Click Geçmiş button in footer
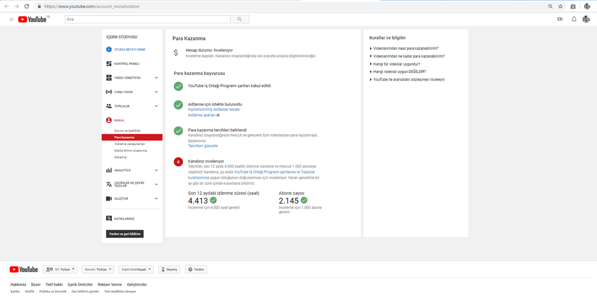The image size is (597, 301). [169, 269]
